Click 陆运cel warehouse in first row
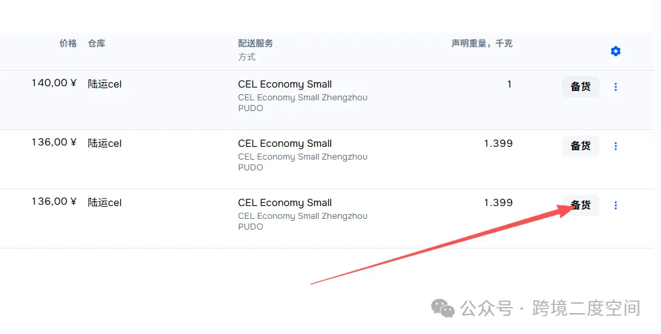 [x=105, y=84]
